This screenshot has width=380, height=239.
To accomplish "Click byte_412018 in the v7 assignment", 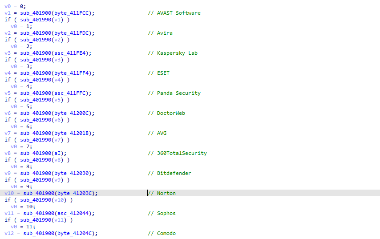I will click(72, 134).
